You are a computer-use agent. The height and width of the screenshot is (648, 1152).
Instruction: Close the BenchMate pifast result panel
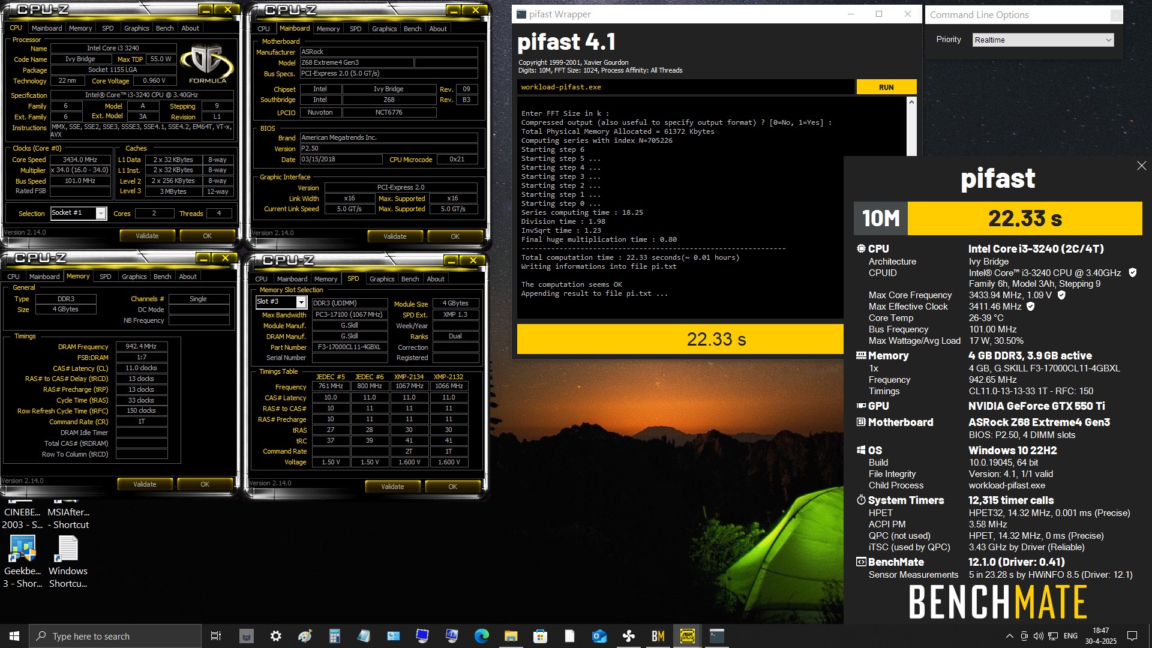pyautogui.click(x=1141, y=166)
